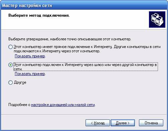This screenshot has width=168, height=131.
Task: Click the instruction text Выберите утверждение
Action: coord(70,39)
